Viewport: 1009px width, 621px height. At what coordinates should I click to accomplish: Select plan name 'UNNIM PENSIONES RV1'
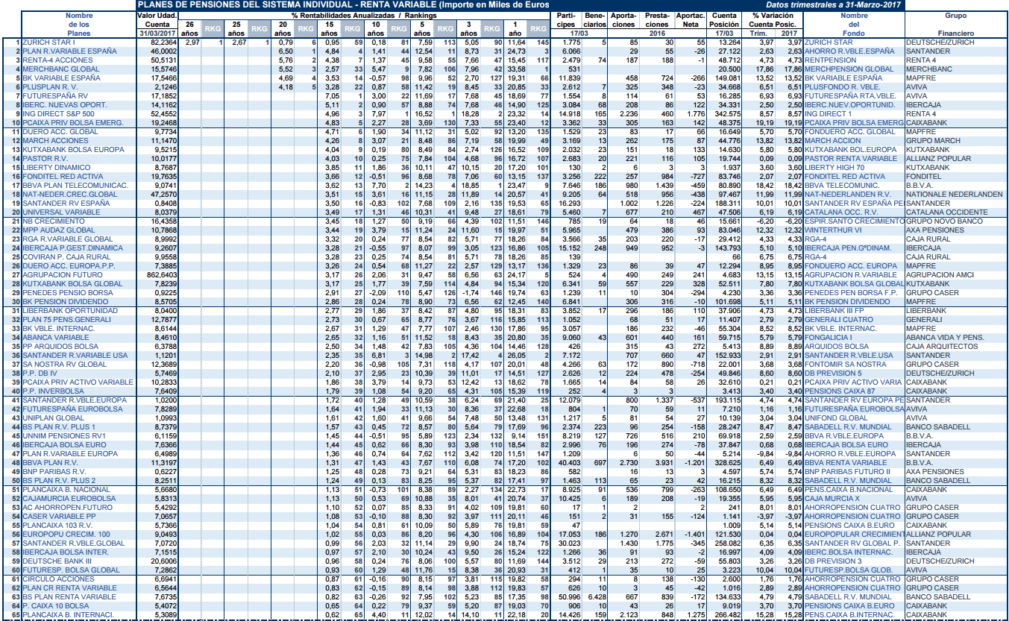[x=66, y=436]
